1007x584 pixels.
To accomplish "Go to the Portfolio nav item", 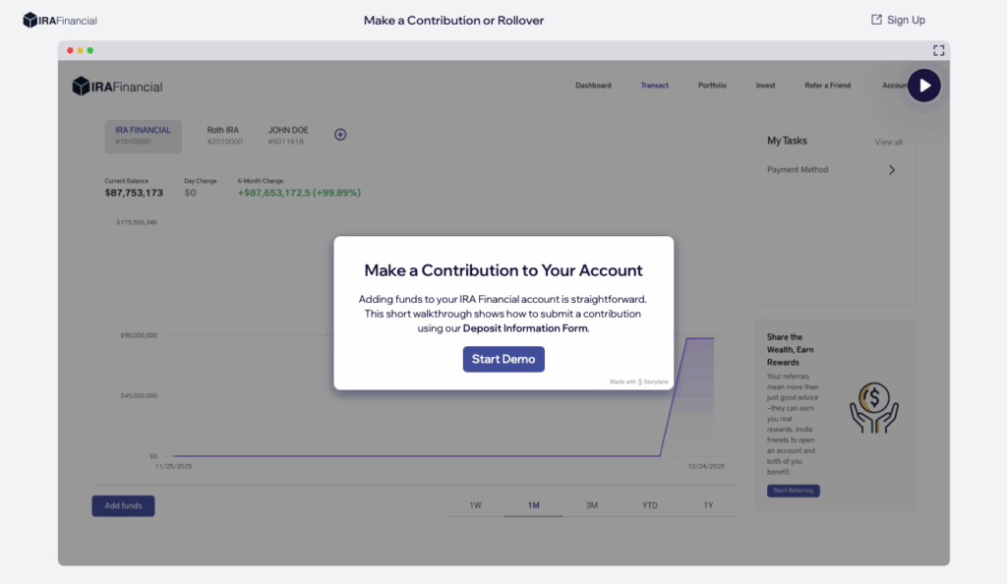I will [712, 86].
